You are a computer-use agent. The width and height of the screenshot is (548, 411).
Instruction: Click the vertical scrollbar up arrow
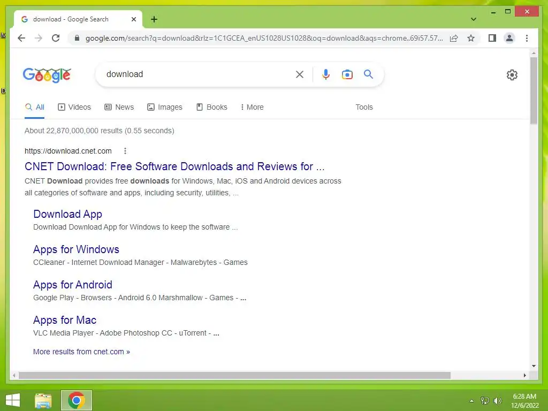point(534,53)
